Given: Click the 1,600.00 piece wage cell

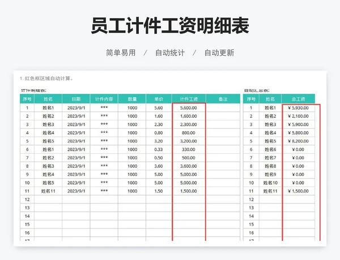Looking at the screenshot, I should tap(189, 116).
